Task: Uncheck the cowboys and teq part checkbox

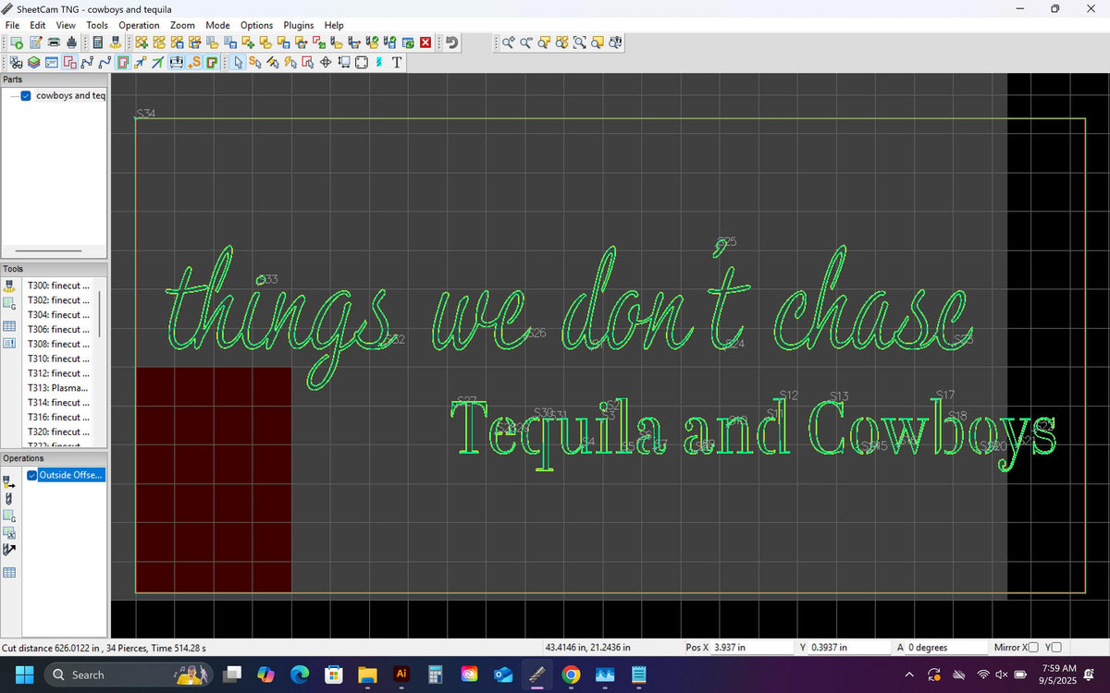Action: point(26,96)
